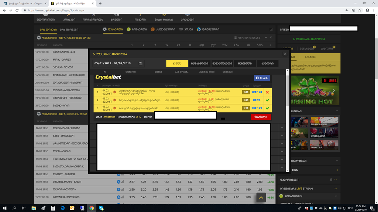Collapse the UEFA Champions League section chevron

point(266,38)
